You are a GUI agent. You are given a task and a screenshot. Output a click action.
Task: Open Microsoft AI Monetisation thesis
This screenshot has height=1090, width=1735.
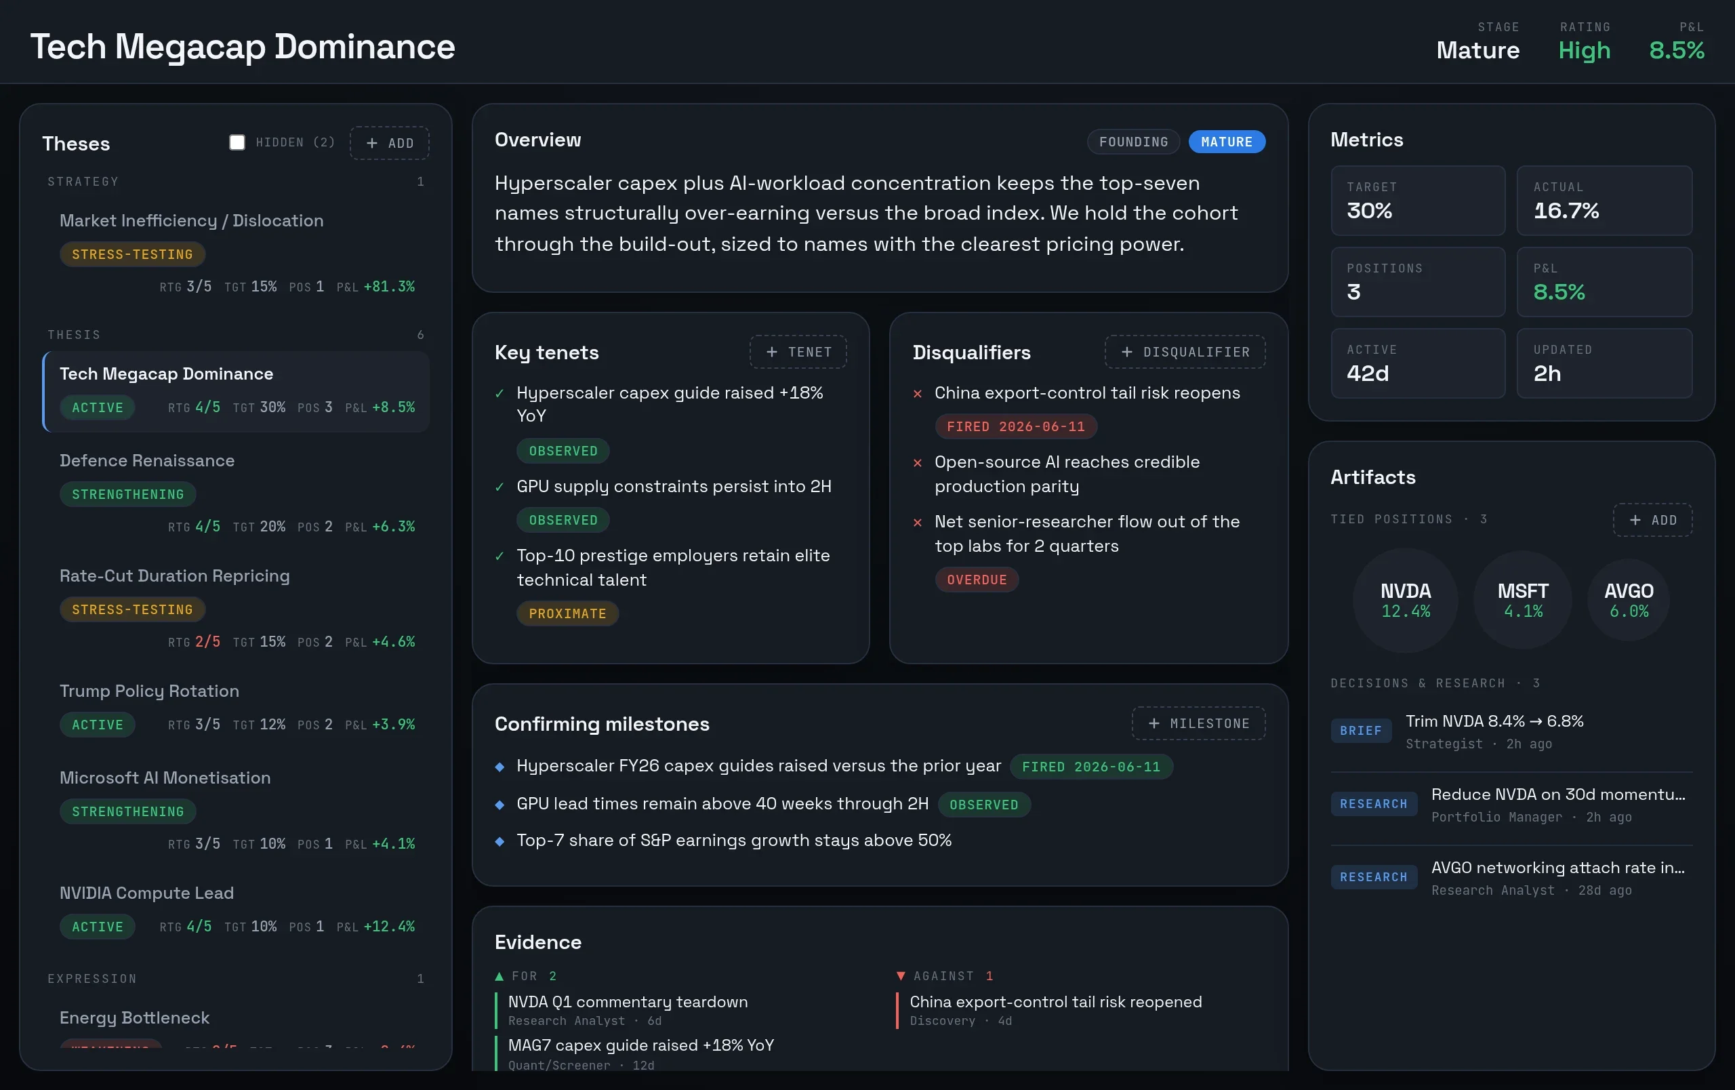tap(237, 810)
